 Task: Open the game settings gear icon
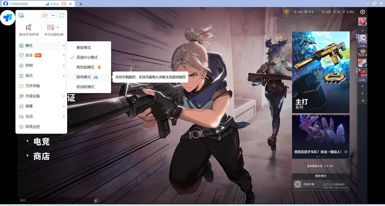(362, 12)
